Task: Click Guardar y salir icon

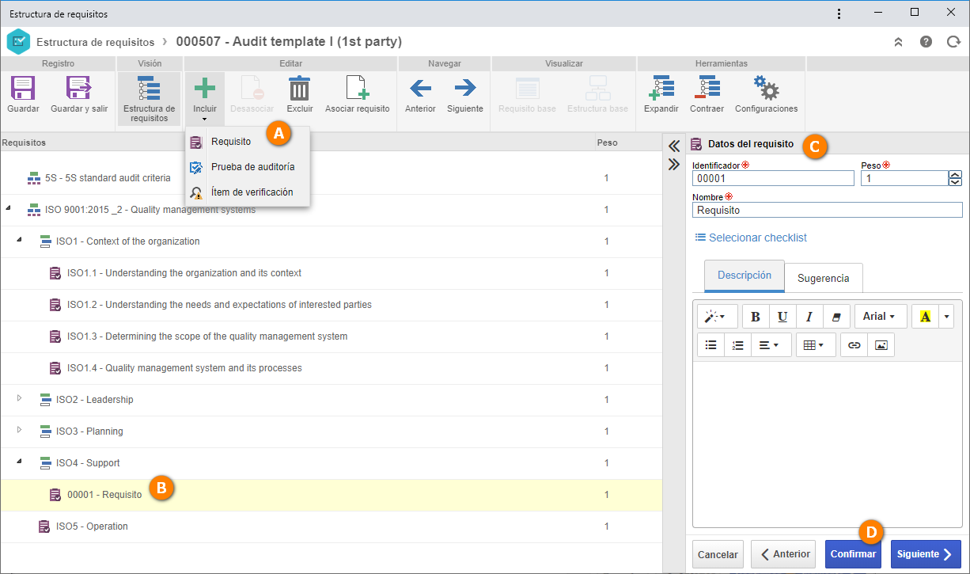Action: 79,88
